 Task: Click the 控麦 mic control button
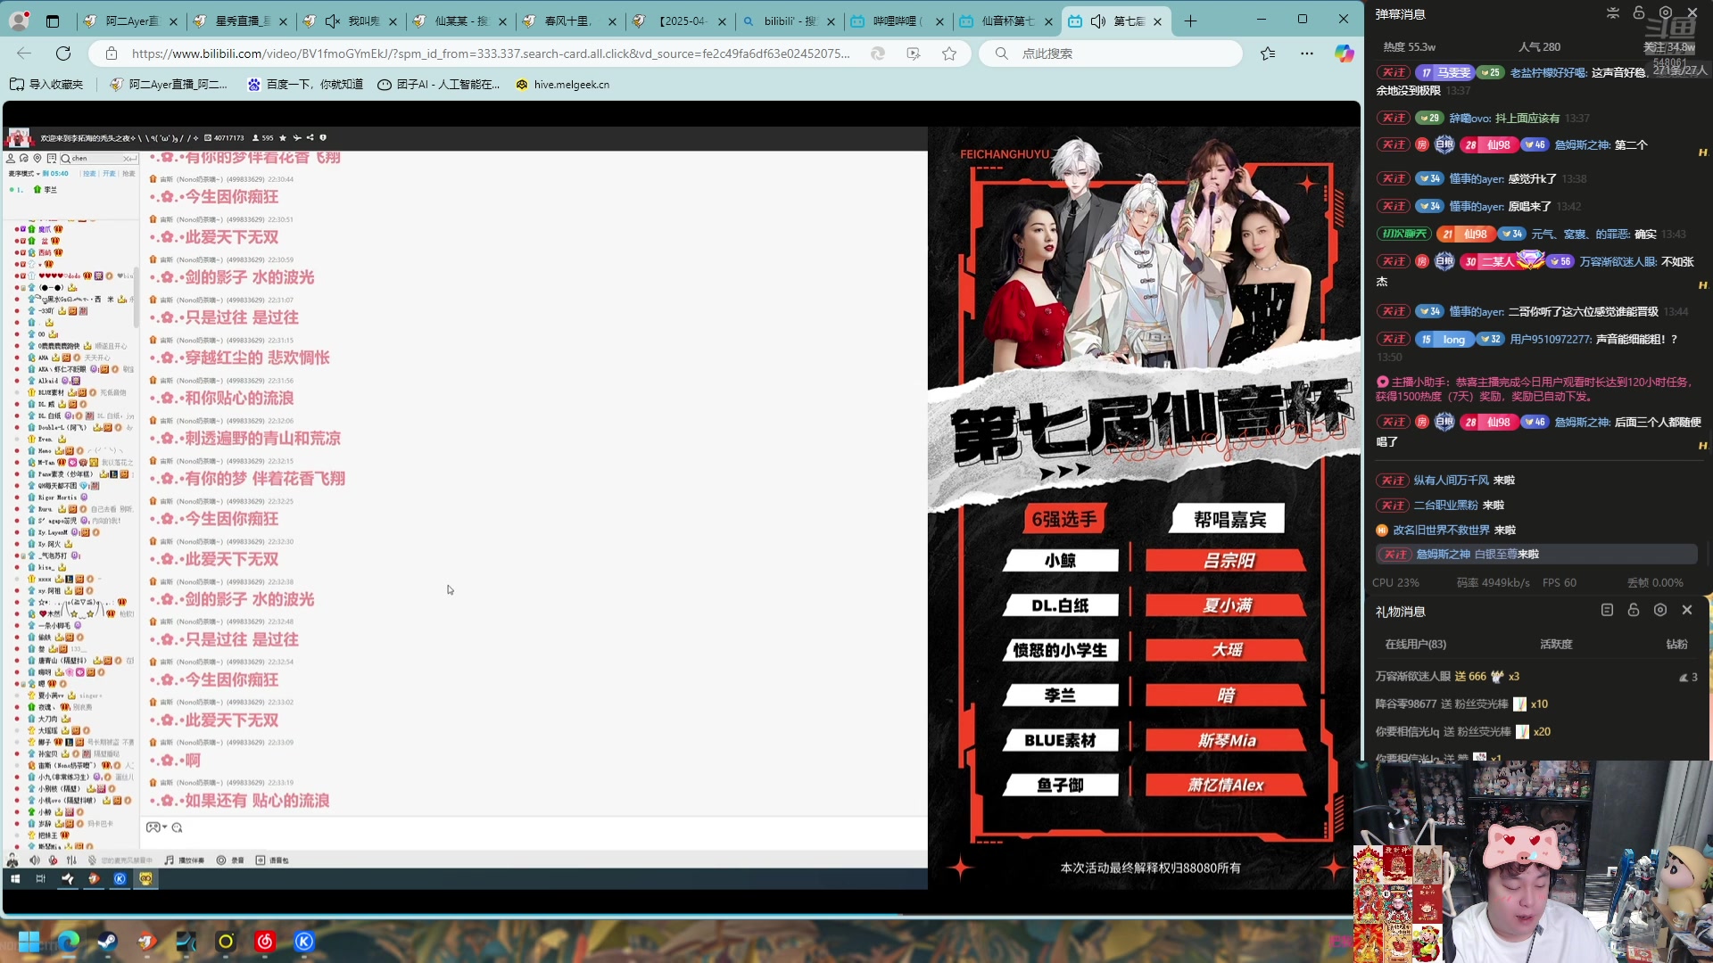pyautogui.click(x=89, y=174)
